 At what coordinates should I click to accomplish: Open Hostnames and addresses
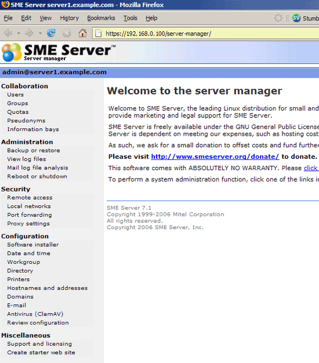tap(47, 288)
